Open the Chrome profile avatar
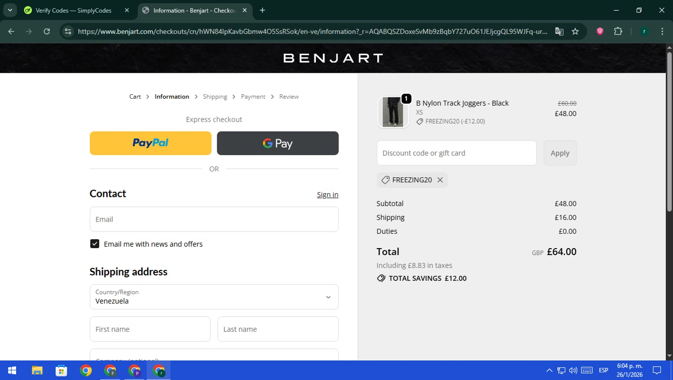Screen dimensions: 673x380 pos(644,31)
